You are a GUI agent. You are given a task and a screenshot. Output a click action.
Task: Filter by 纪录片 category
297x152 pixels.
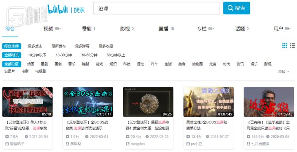tap(10, 71)
